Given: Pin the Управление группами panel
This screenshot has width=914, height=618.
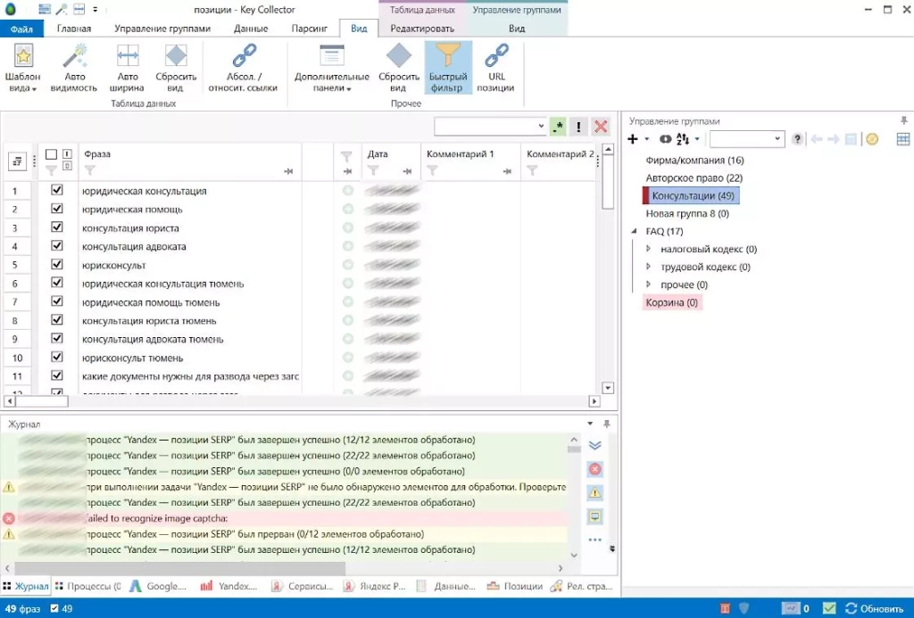Looking at the screenshot, I should click(x=903, y=120).
